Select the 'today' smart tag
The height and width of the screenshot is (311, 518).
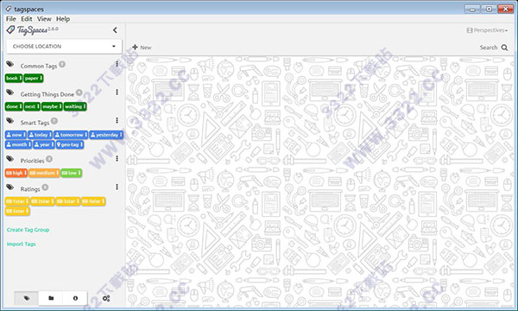[40, 135]
